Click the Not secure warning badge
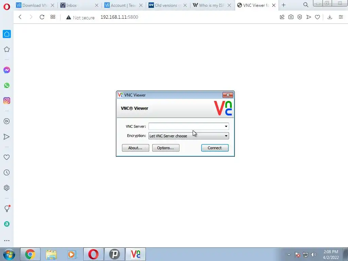This screenshot has width=348, height=261. [80, 17]
